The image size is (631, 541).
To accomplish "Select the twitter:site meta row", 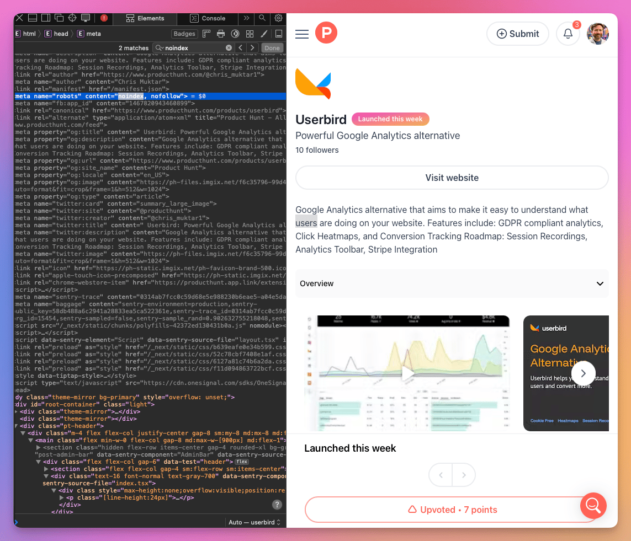I will [x=151, y=211].
